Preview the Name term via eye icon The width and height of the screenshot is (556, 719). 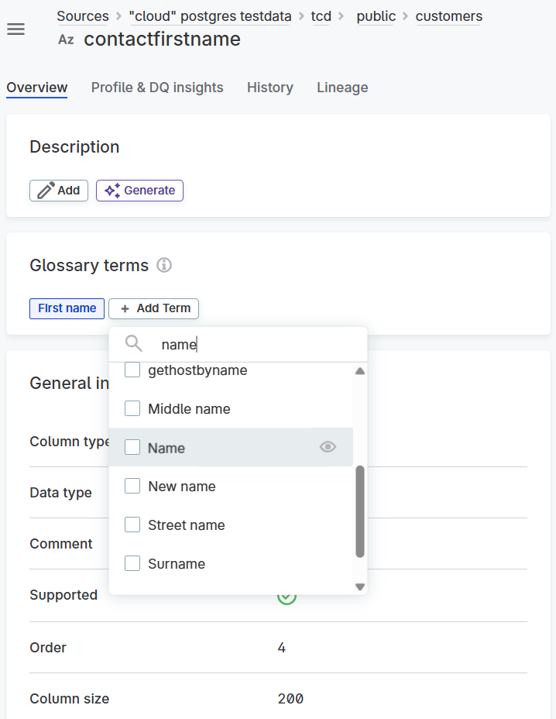pyautogui.click(x=328, y=447)
